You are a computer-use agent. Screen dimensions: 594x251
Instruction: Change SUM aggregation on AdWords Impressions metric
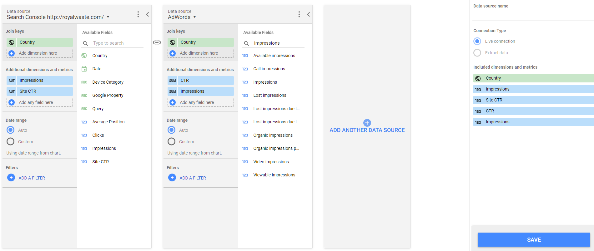click(173, 91)
